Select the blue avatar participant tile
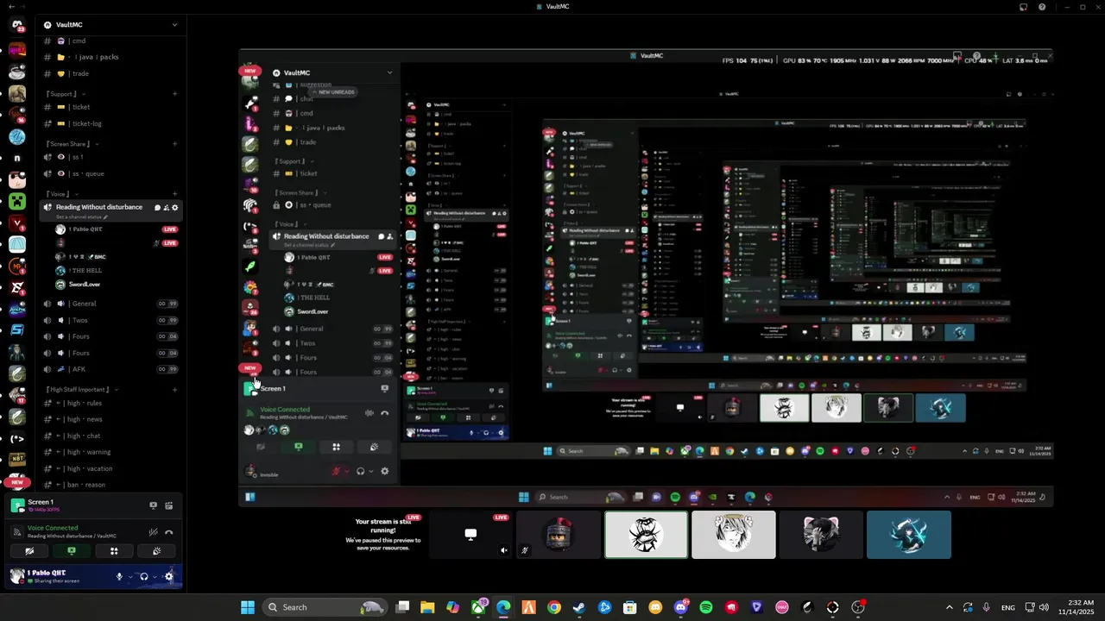The width and height of the screenshot is (1105, 621). pyautogui.click(x=909, y=535)
